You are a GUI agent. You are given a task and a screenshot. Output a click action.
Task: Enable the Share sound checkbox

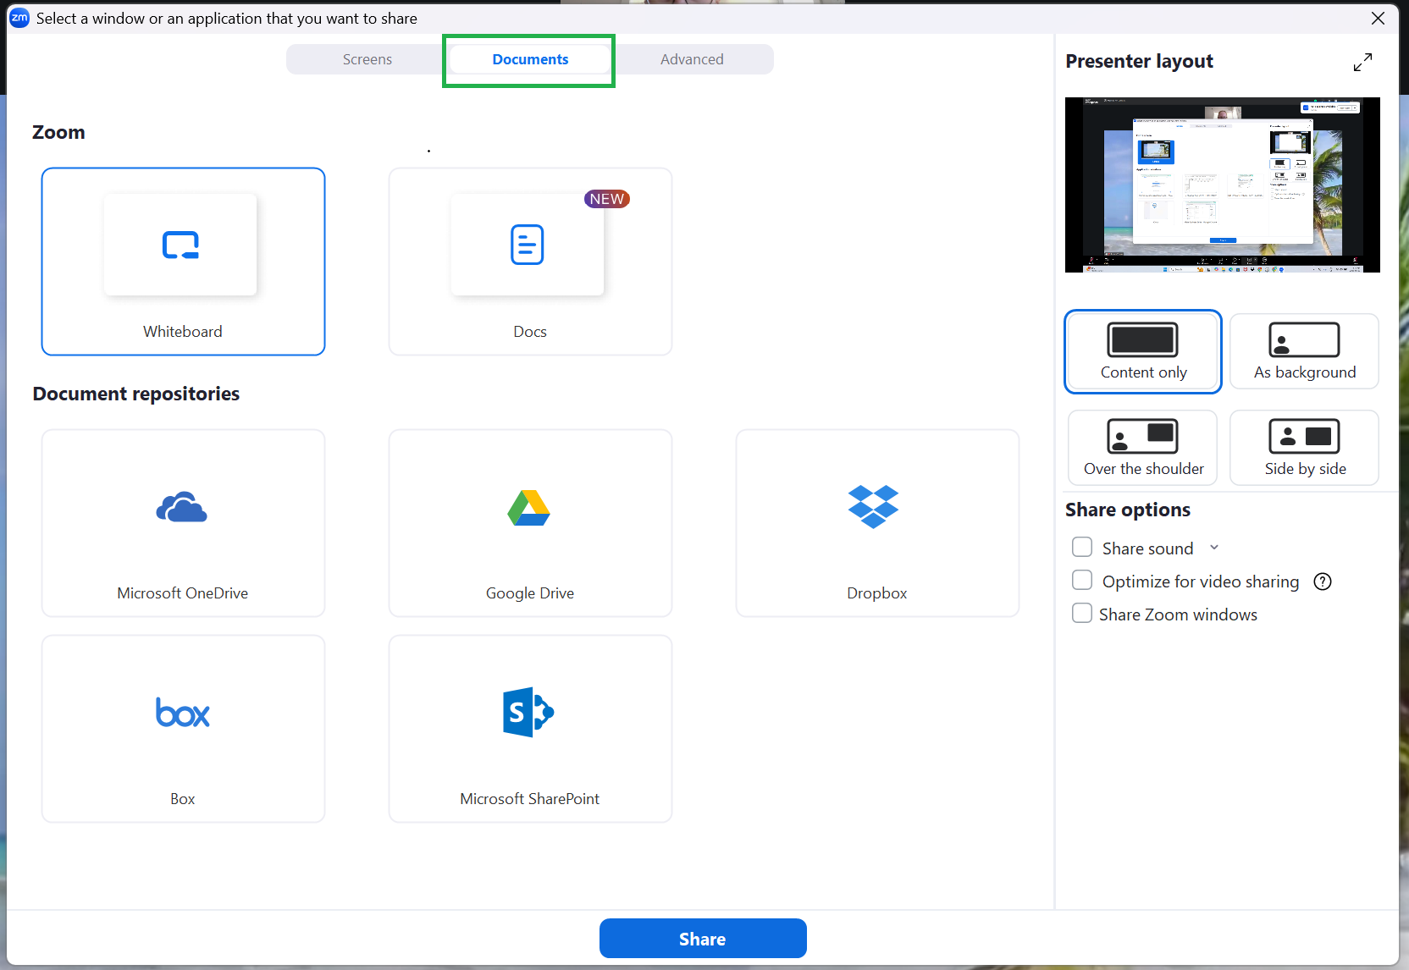[x=1082, y=548]
